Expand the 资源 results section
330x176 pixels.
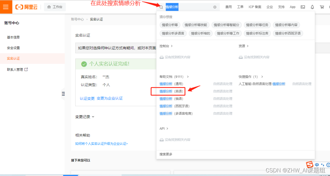click(x=244, y=46)
